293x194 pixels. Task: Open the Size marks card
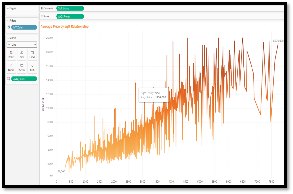(22, 54)
